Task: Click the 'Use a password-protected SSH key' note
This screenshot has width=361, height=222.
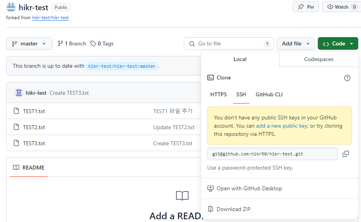Action: (250, 168)
